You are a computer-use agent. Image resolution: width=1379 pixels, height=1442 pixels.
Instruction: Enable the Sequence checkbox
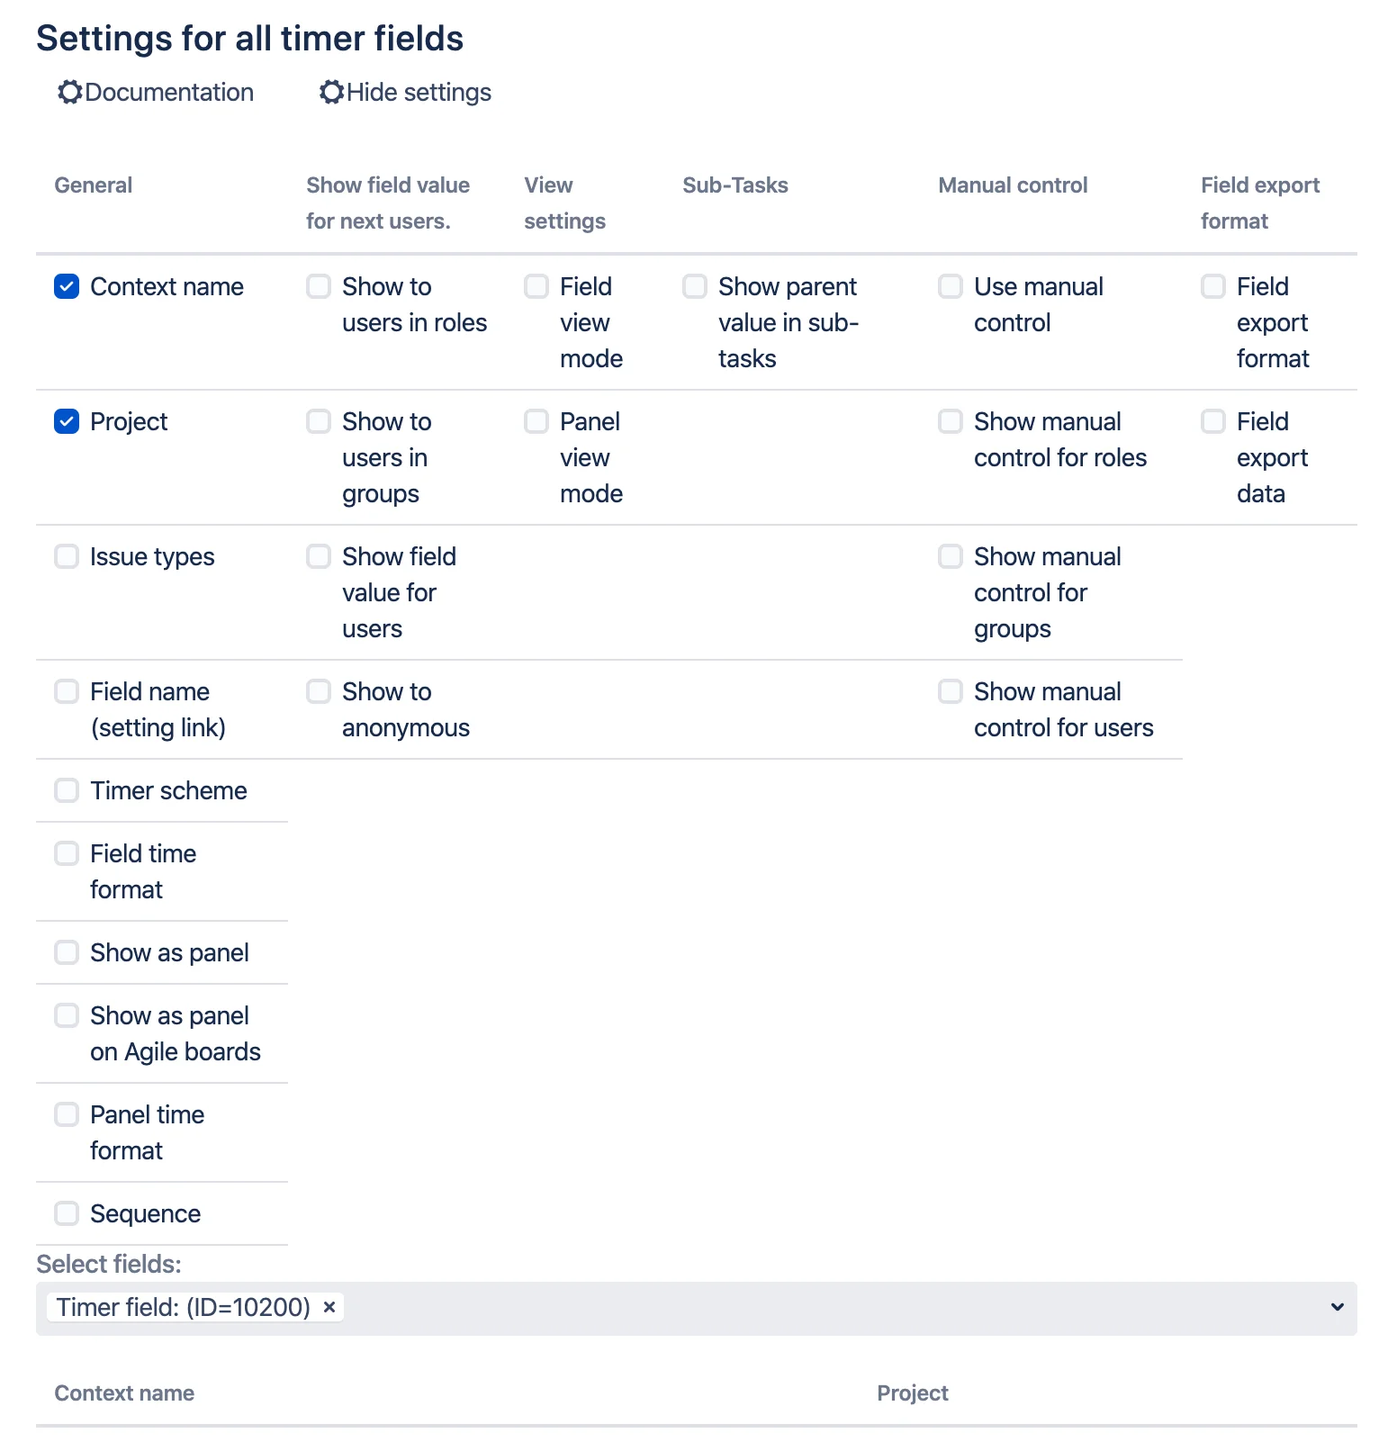[67, 1213]
